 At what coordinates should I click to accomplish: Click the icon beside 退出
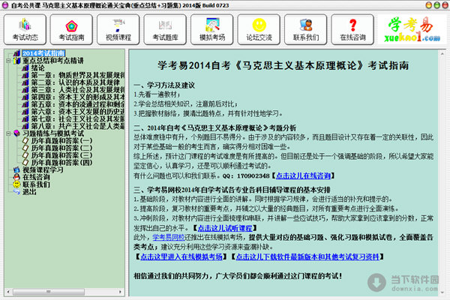[x=17, y=192]
